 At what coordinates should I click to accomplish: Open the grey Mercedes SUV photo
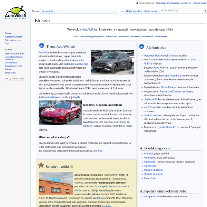[112, 62]
